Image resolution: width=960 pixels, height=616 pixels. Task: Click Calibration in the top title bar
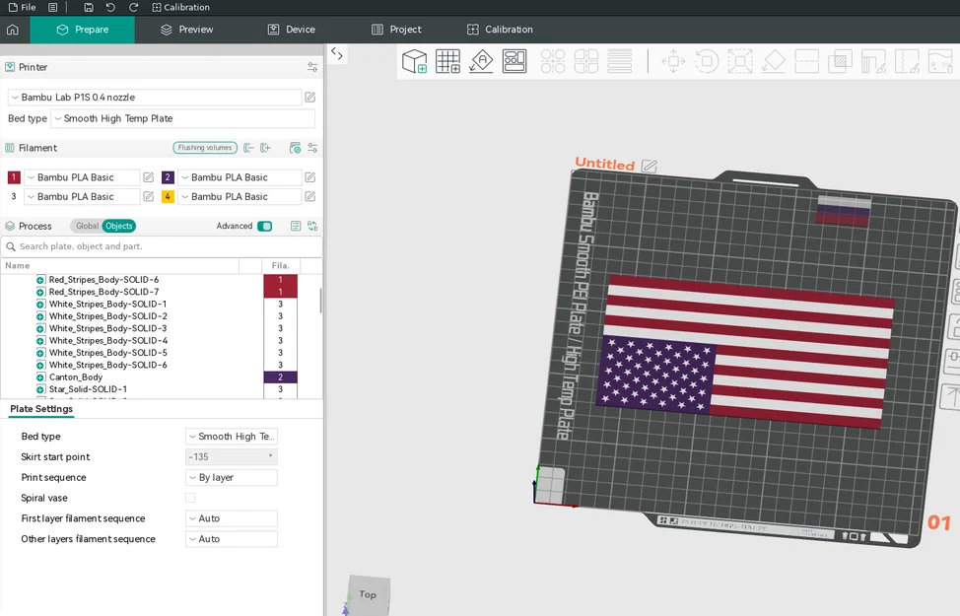pos(180,7)
